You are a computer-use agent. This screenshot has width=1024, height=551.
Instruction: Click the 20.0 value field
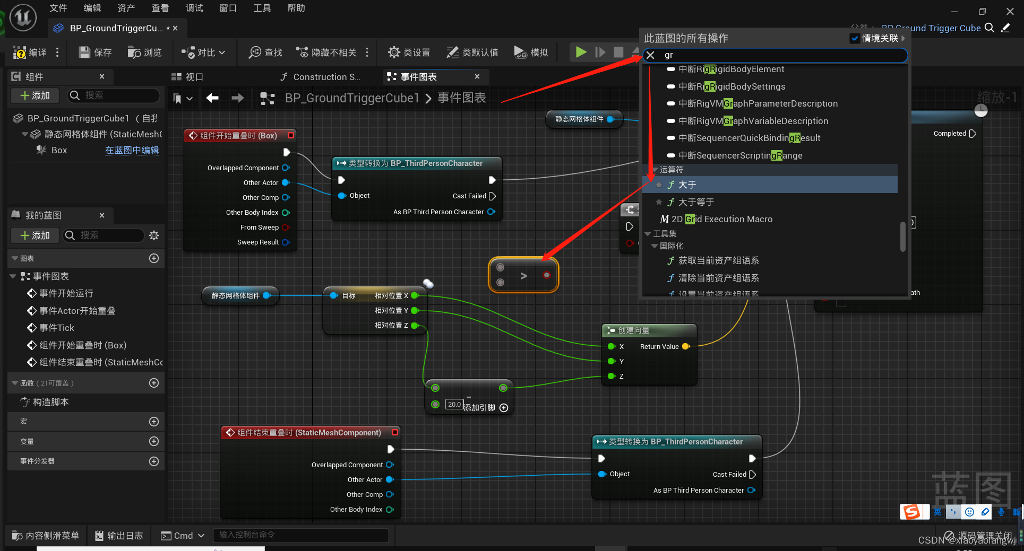pyautogui.click(x=454, y=404)
